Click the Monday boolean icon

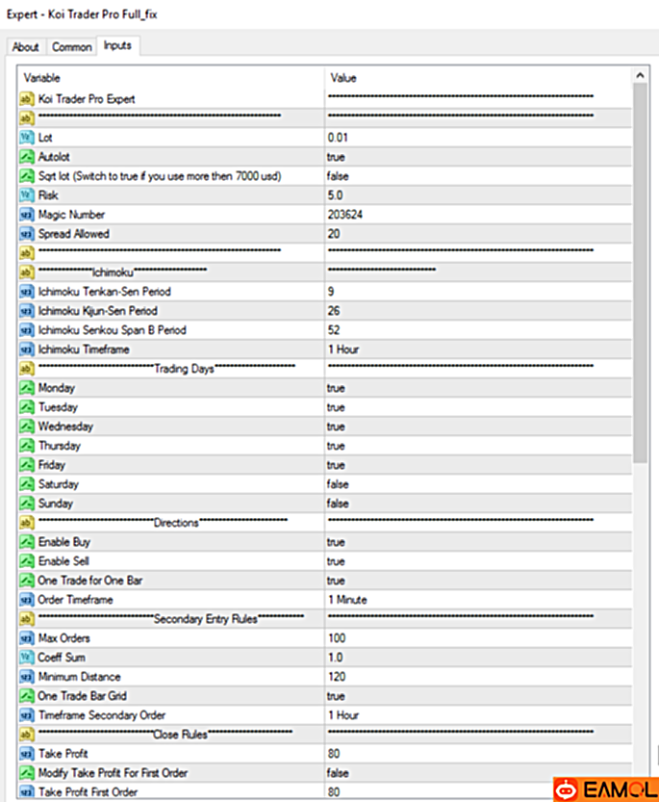click(27, 388)
